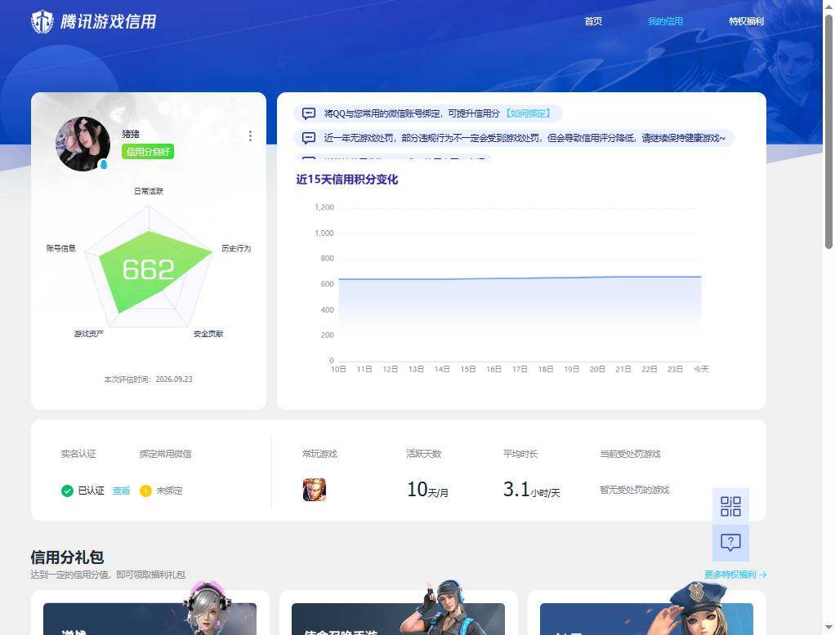835x635 pixels.
Task: Open the QR code floating button
Action: click(x=730, y=506)
